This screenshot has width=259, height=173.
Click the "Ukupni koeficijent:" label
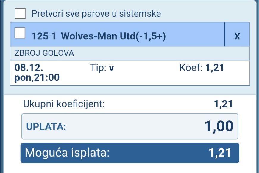click(64, 104)
